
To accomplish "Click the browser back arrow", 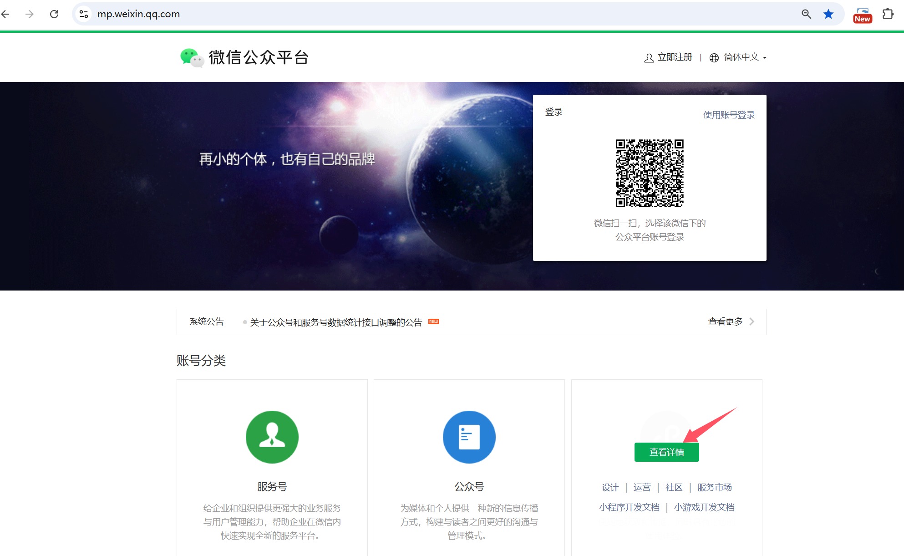I will pyautogui.click(x=5, y=14).
